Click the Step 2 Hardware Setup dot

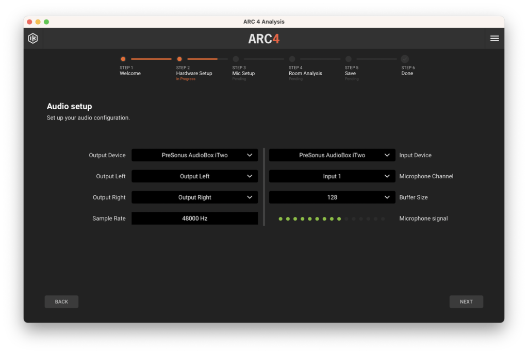coord(179,59)
